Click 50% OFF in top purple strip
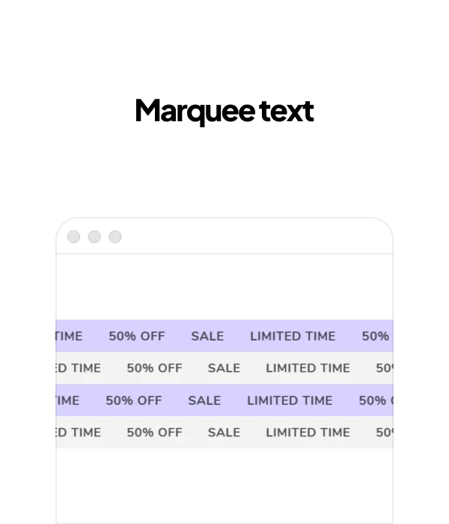 pos(137,336)
